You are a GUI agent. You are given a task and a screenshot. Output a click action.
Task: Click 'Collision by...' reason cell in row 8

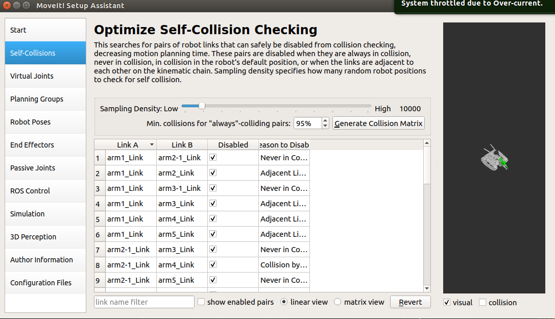pyautogui.click(x=284, y=265)
